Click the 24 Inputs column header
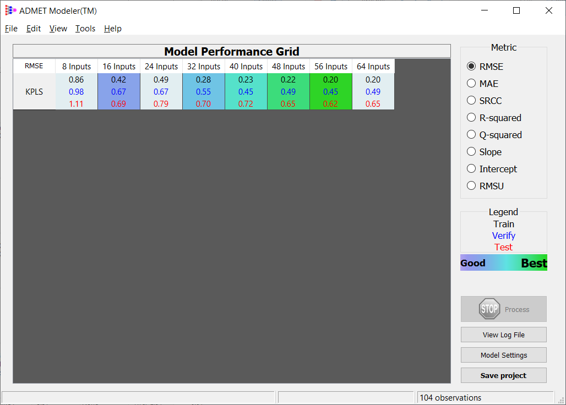The height and width of the screenshot is (405, 566). coord(161,67)
